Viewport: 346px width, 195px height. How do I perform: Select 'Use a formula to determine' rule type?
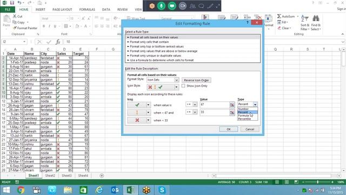pos(162,60)
